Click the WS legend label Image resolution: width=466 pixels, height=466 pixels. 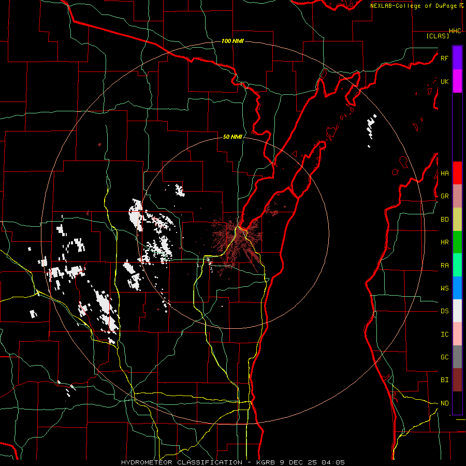(x=444, y=288)
